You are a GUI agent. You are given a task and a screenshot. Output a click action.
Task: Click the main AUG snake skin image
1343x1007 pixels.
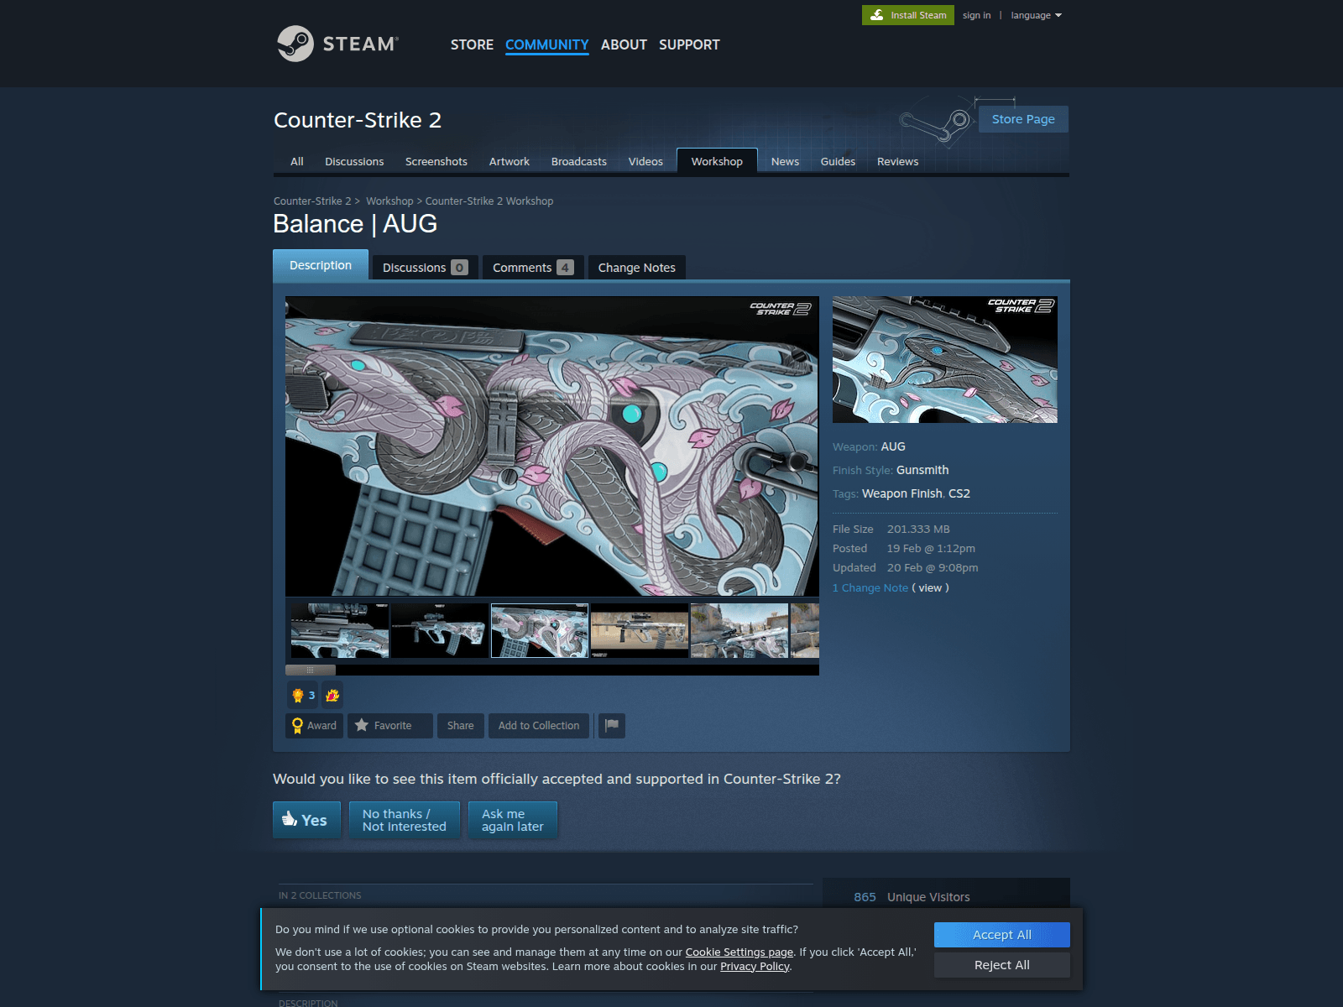552,446
